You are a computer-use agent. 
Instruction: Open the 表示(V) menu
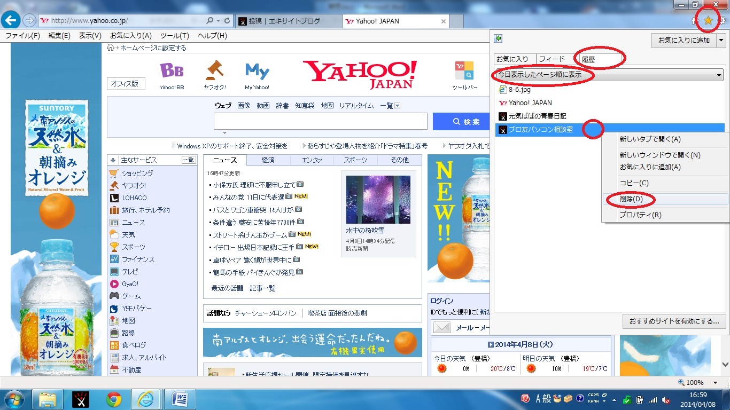point(90,36)
